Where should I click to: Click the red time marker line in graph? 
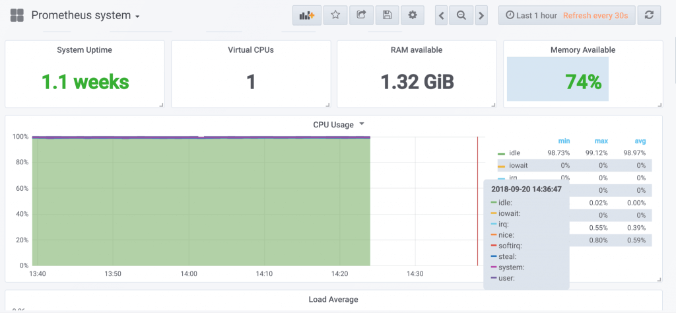pyautogui.click(x=478, y=201)
